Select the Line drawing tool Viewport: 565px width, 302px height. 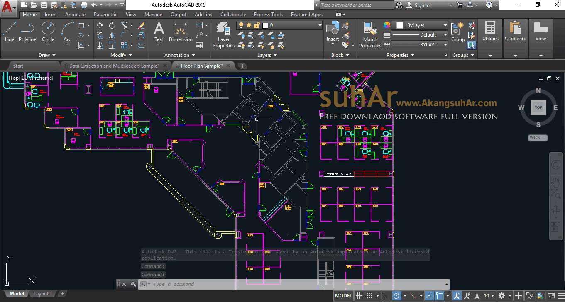10,32
